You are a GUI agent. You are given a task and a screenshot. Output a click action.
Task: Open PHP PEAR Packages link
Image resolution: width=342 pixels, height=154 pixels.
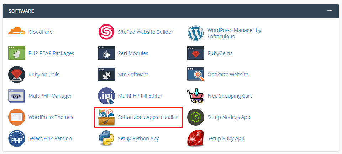[51, 53]
